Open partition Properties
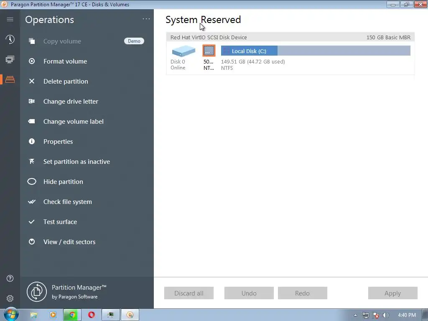428x321 pixels. [58, 141]
